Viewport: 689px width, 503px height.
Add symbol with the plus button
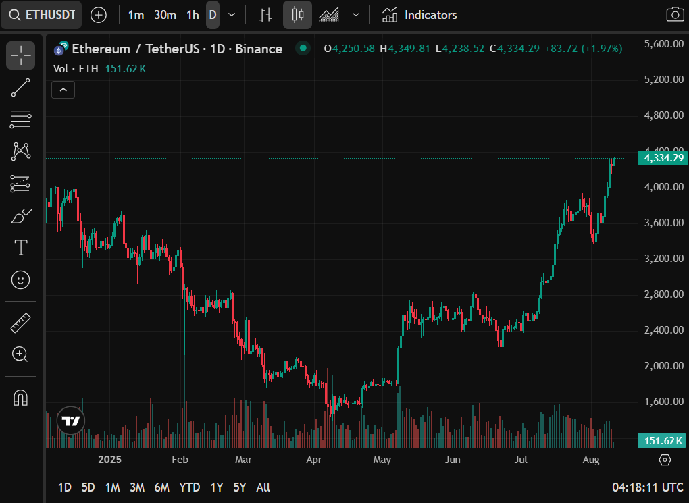point(98,15)
